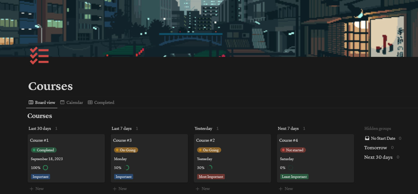418x194 pixels.
Task: Click the 50% progress ring on Course #3
Action: (126, 168)
